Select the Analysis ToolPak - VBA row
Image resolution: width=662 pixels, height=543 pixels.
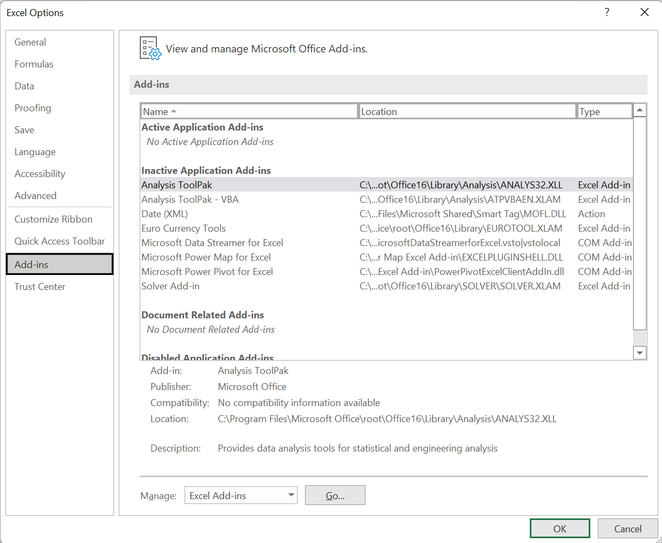(x=386, y=199)
